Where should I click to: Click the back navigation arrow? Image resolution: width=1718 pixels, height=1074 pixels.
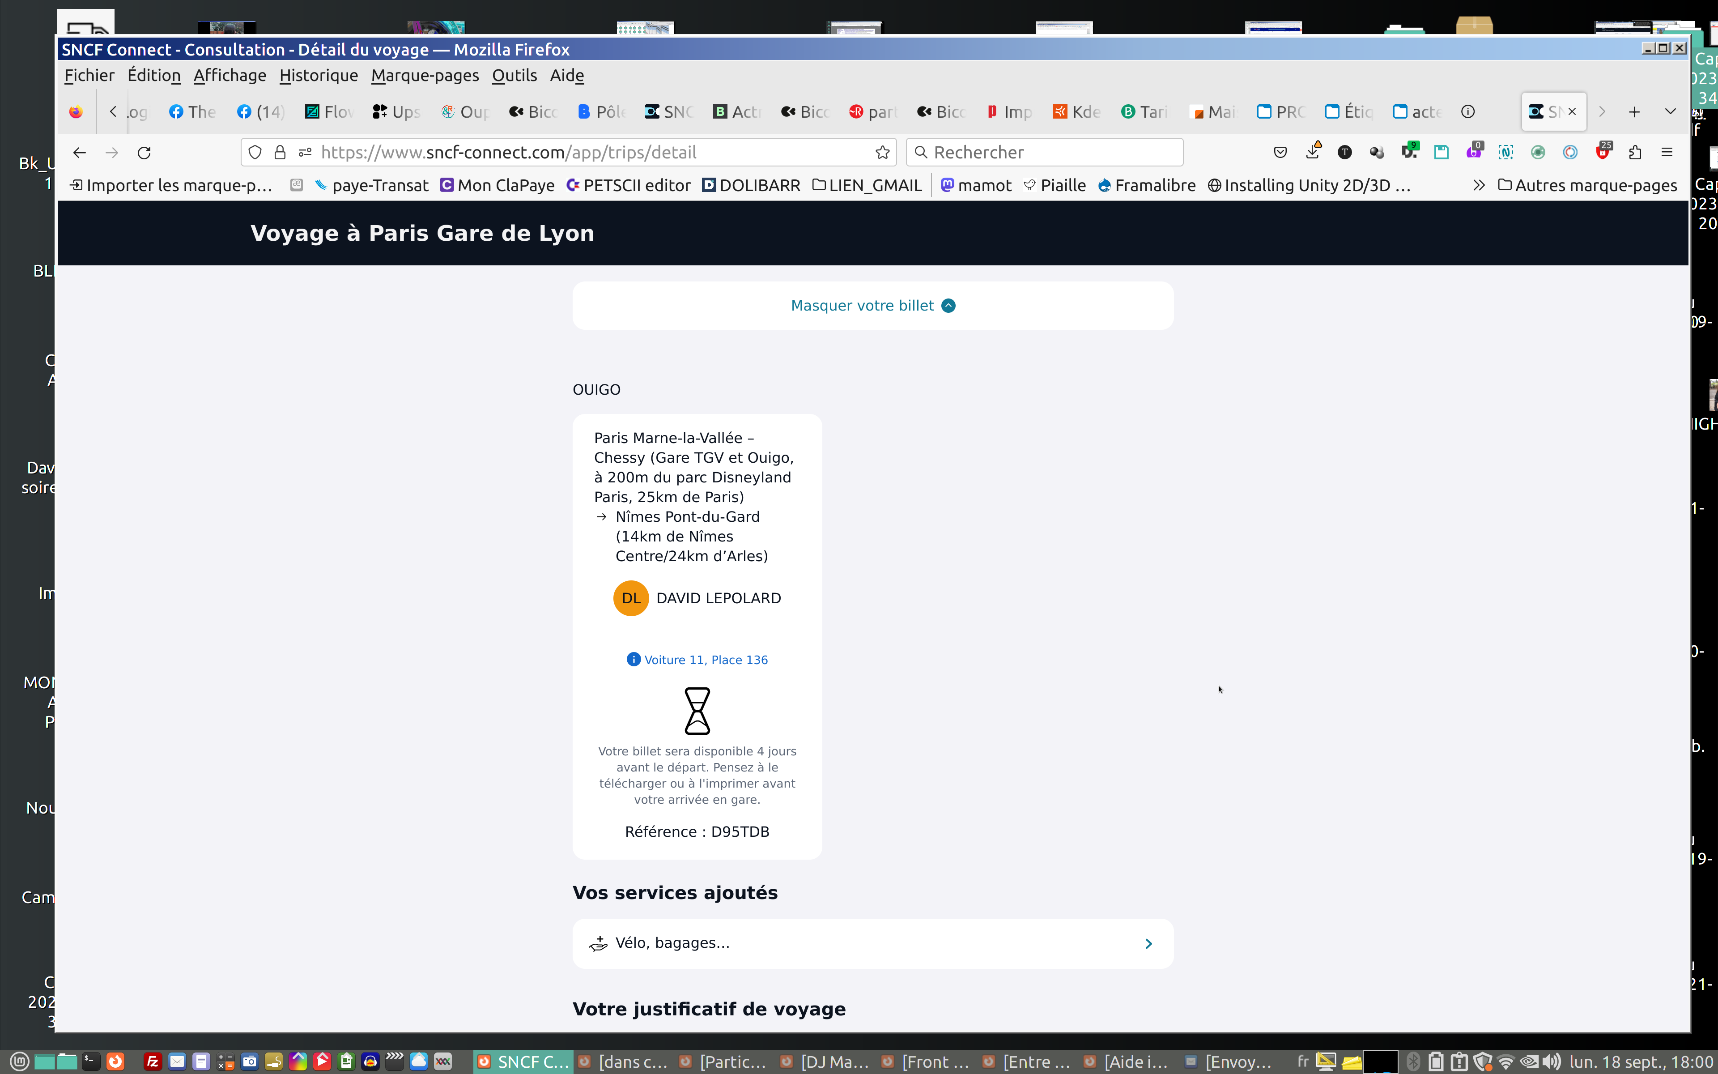click(80, 153)
